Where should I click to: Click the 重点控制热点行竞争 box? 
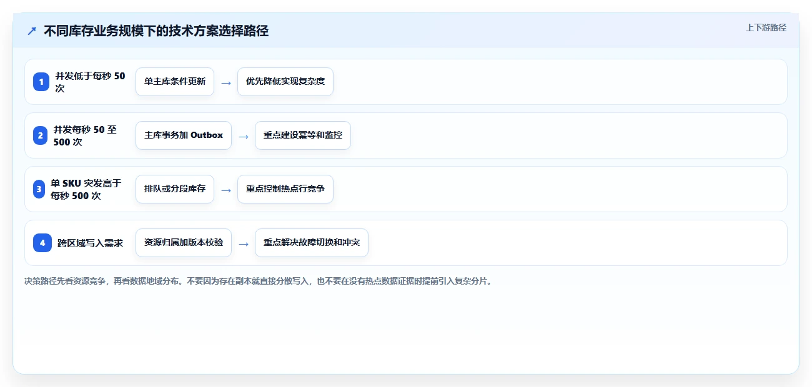(285, 189)
